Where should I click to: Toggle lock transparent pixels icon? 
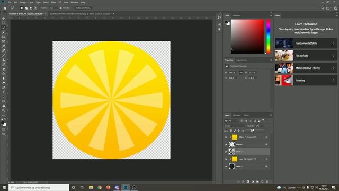[231, 131]
